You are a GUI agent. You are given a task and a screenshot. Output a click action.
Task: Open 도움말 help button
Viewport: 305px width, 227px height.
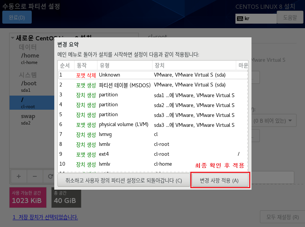pos(290,17)
